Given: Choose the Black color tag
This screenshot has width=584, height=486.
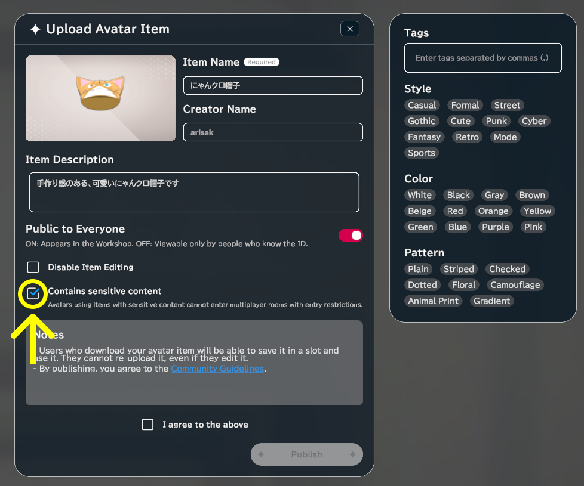Looking at the screenshot, I should 459,195.
